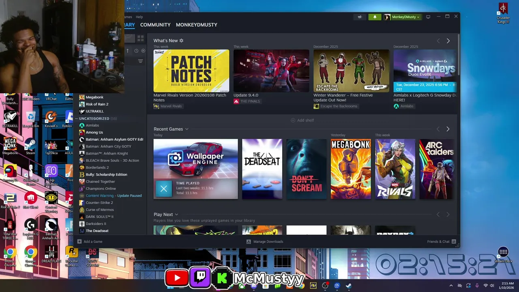The height and width of the screenshot is (292, 519).
Task: Open the Help menu
Action: [x=139, y=17]
